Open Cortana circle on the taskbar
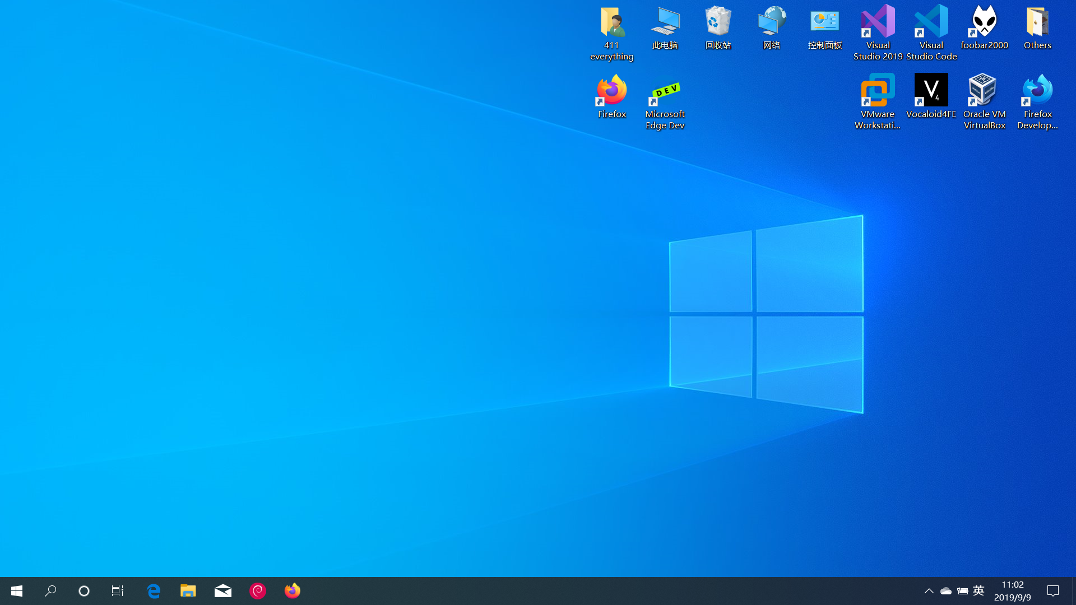The image size is (1076, 605). point(84,591)
